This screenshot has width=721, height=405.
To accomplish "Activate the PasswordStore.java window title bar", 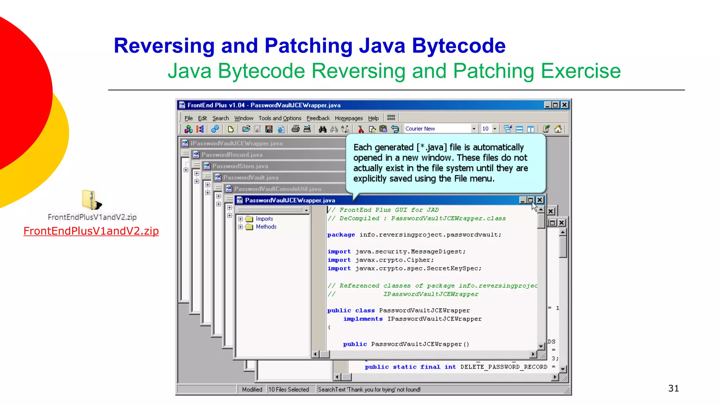I will (240, 166).
